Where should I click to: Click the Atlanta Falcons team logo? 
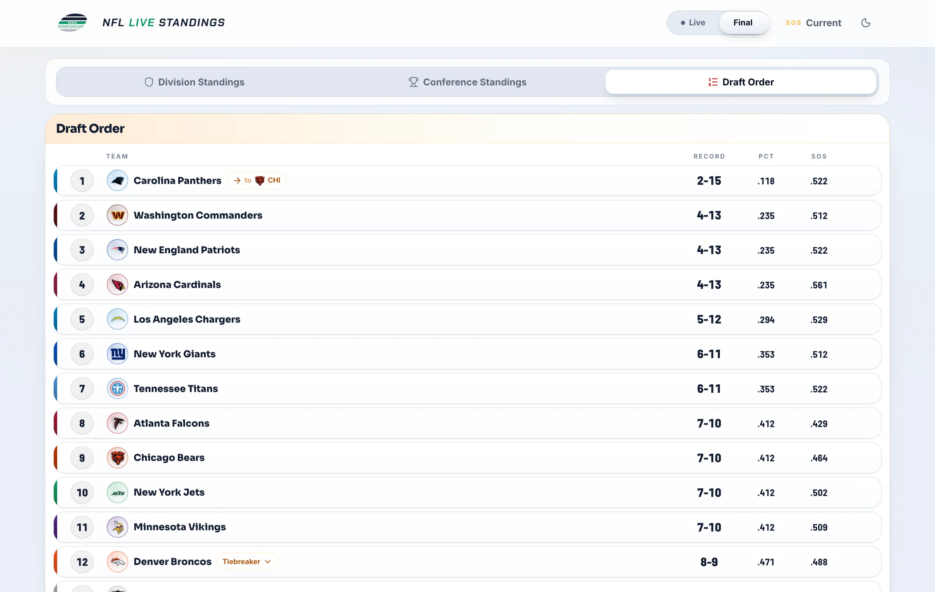click(x=117, y=423)
